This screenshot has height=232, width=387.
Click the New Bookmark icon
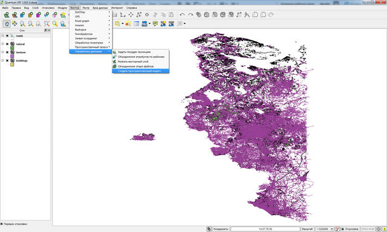coord(163,24)
